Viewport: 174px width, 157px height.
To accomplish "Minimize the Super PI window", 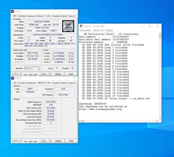I will 142,26.
